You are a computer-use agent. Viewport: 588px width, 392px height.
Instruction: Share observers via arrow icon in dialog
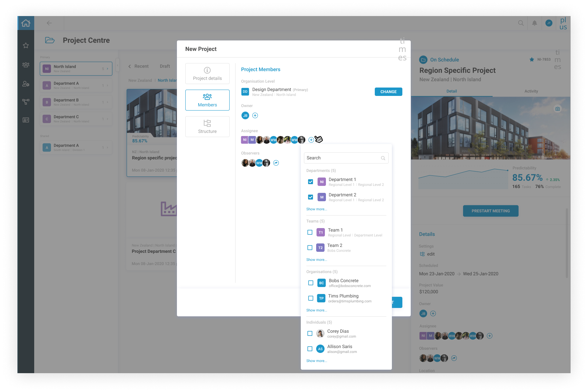coord(276,163)
